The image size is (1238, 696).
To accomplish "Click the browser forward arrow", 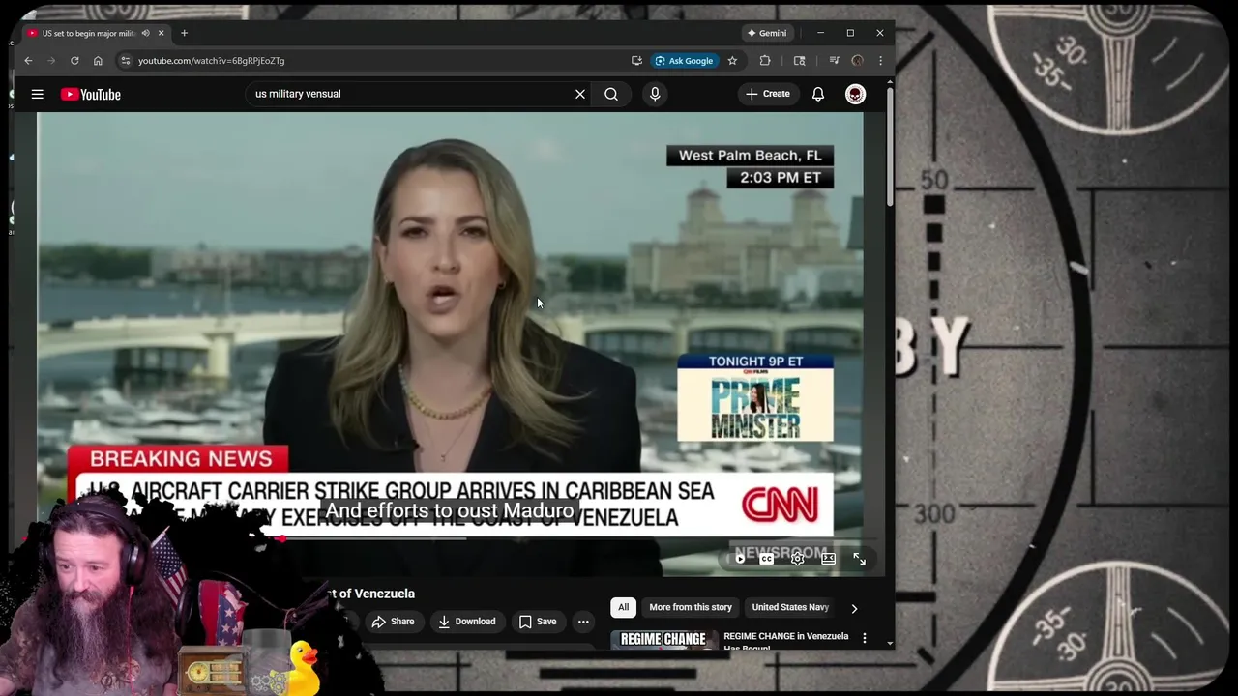I will click(51, 60).
